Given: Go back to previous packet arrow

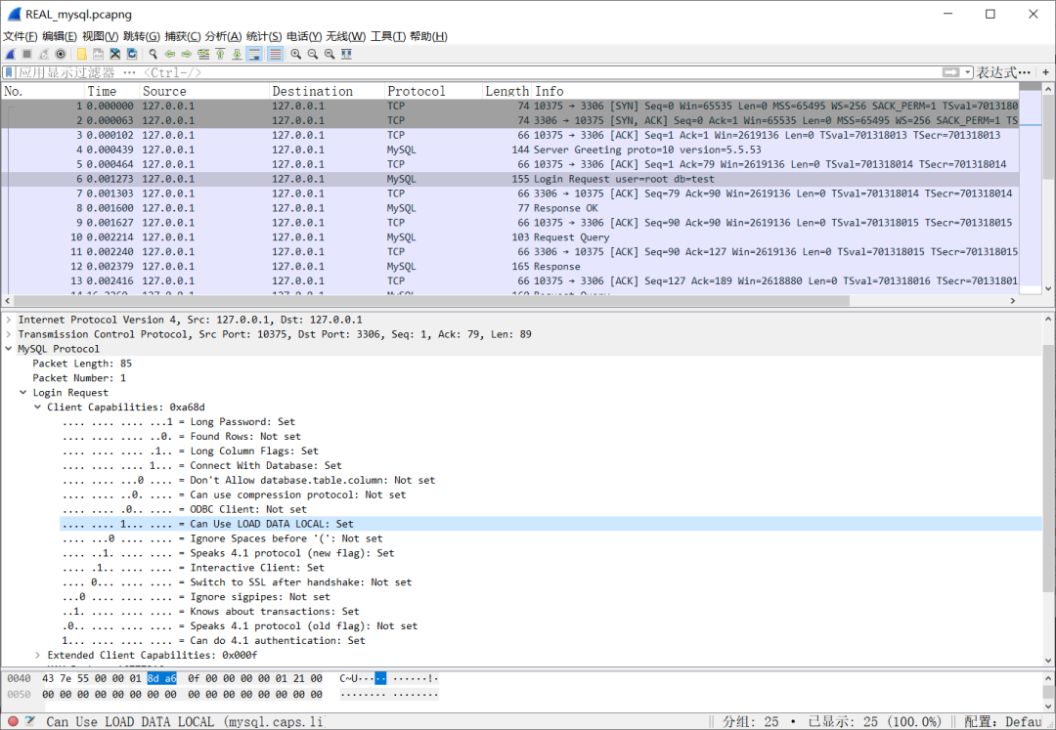Looking at the screenshot, I should [x=170, y=55].
